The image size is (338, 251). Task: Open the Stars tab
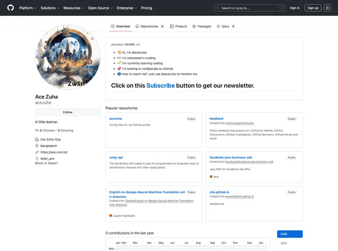coord(225,26)
